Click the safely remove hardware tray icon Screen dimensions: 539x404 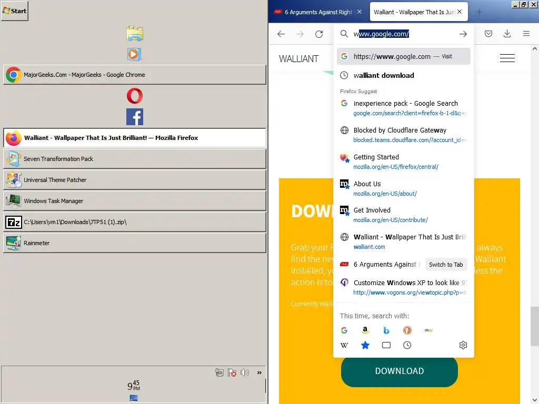(219, 372)
